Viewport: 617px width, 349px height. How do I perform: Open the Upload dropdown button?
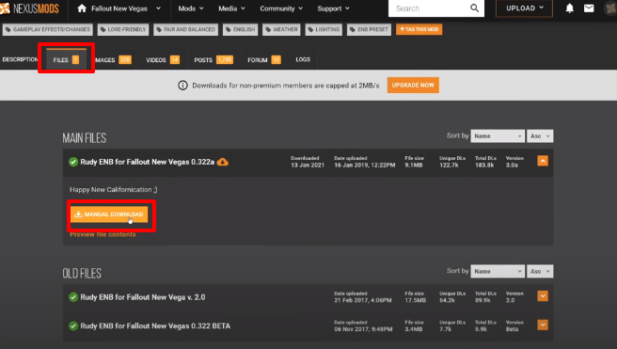coord(524,8)
